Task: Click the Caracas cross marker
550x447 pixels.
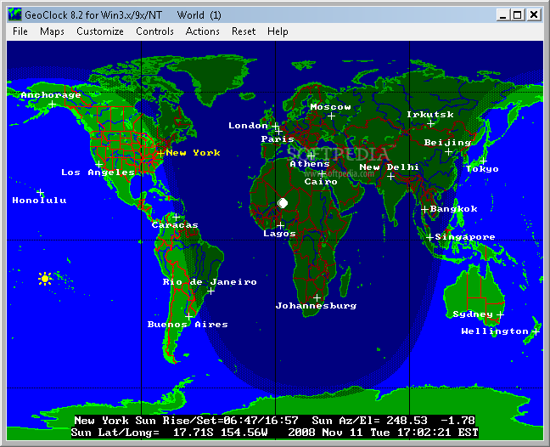Action: [176, 217]
